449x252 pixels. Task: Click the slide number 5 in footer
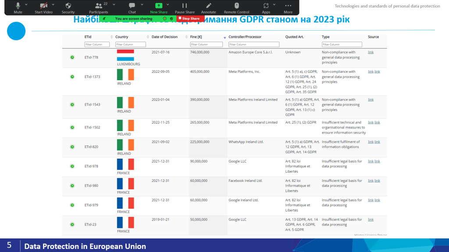coord(9,245)
